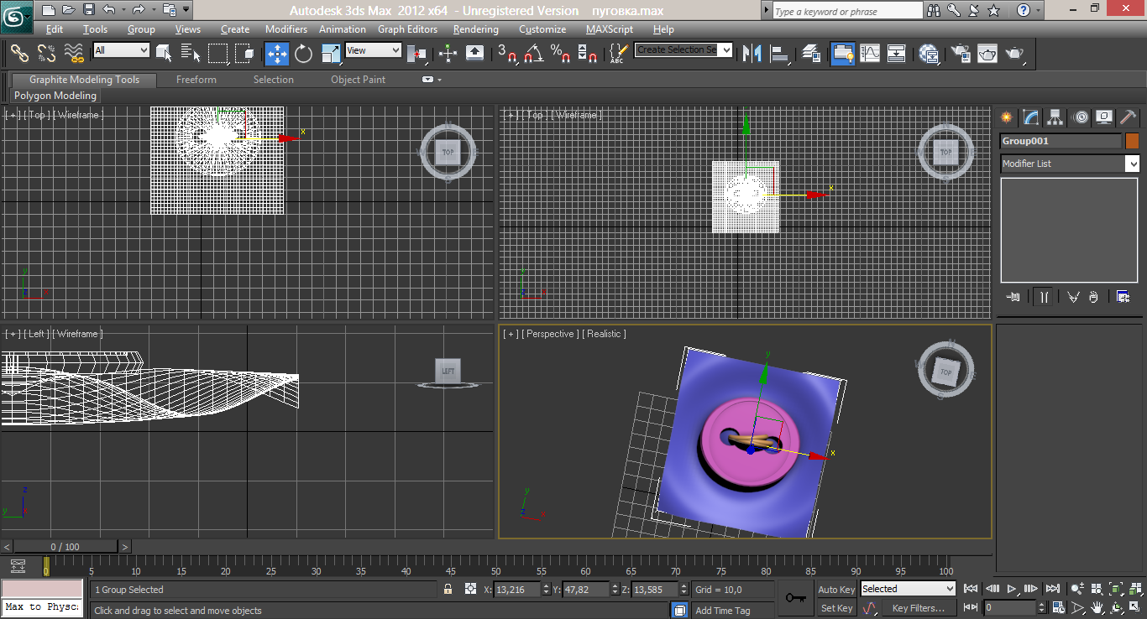The image size is (1147, 619).
Task: Click Group001 object color swatch
Action: 1132,141
